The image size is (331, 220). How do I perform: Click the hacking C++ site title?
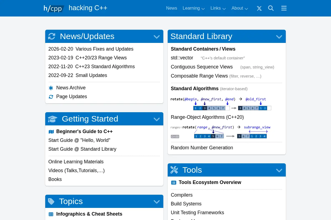click(88, 8)
